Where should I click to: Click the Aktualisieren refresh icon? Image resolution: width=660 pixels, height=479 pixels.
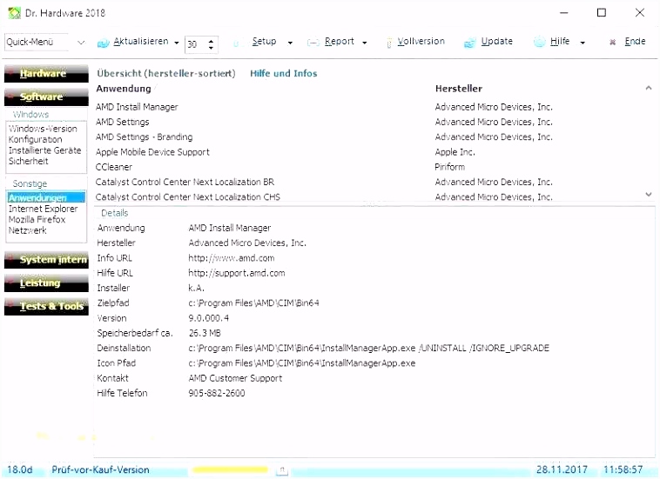(103, 43)
